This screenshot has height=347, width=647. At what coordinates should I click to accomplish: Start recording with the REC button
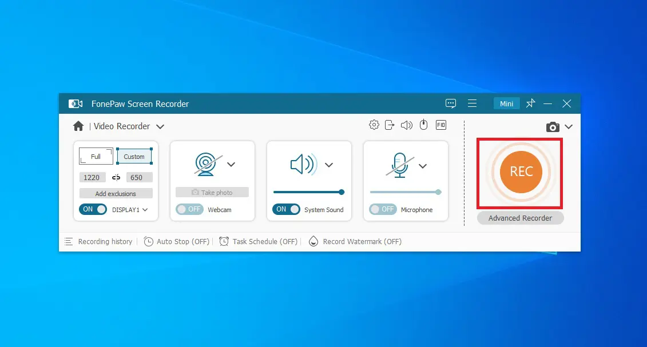[521, 172]
